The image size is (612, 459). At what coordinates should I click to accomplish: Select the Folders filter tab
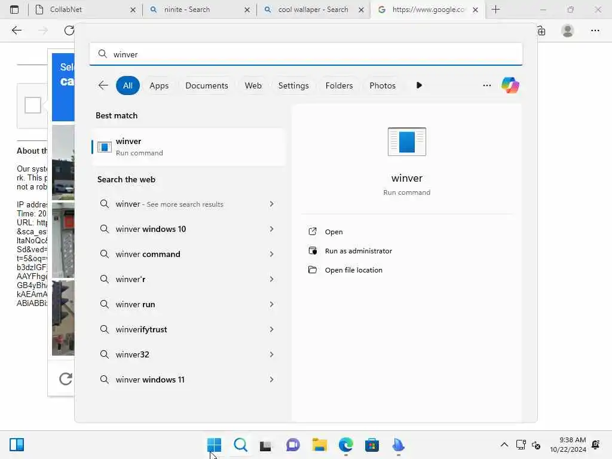[x=339, y=85]
